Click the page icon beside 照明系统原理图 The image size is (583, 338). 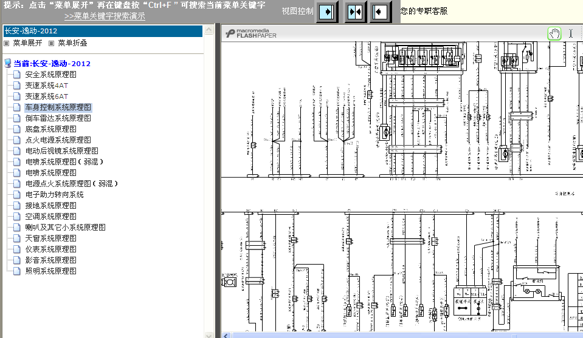click(17, 271)
